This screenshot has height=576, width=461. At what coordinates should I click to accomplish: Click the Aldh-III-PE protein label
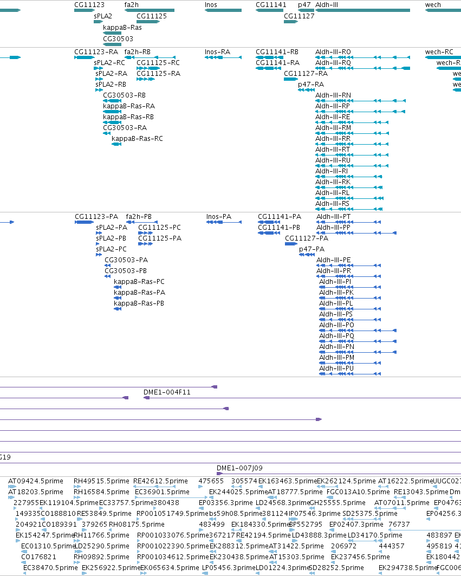coord(334,260)
